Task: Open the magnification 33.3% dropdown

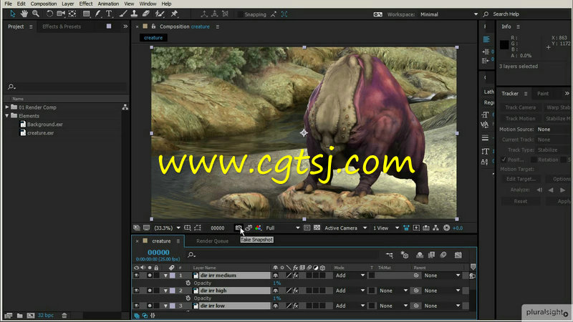Action: point(168,228)
